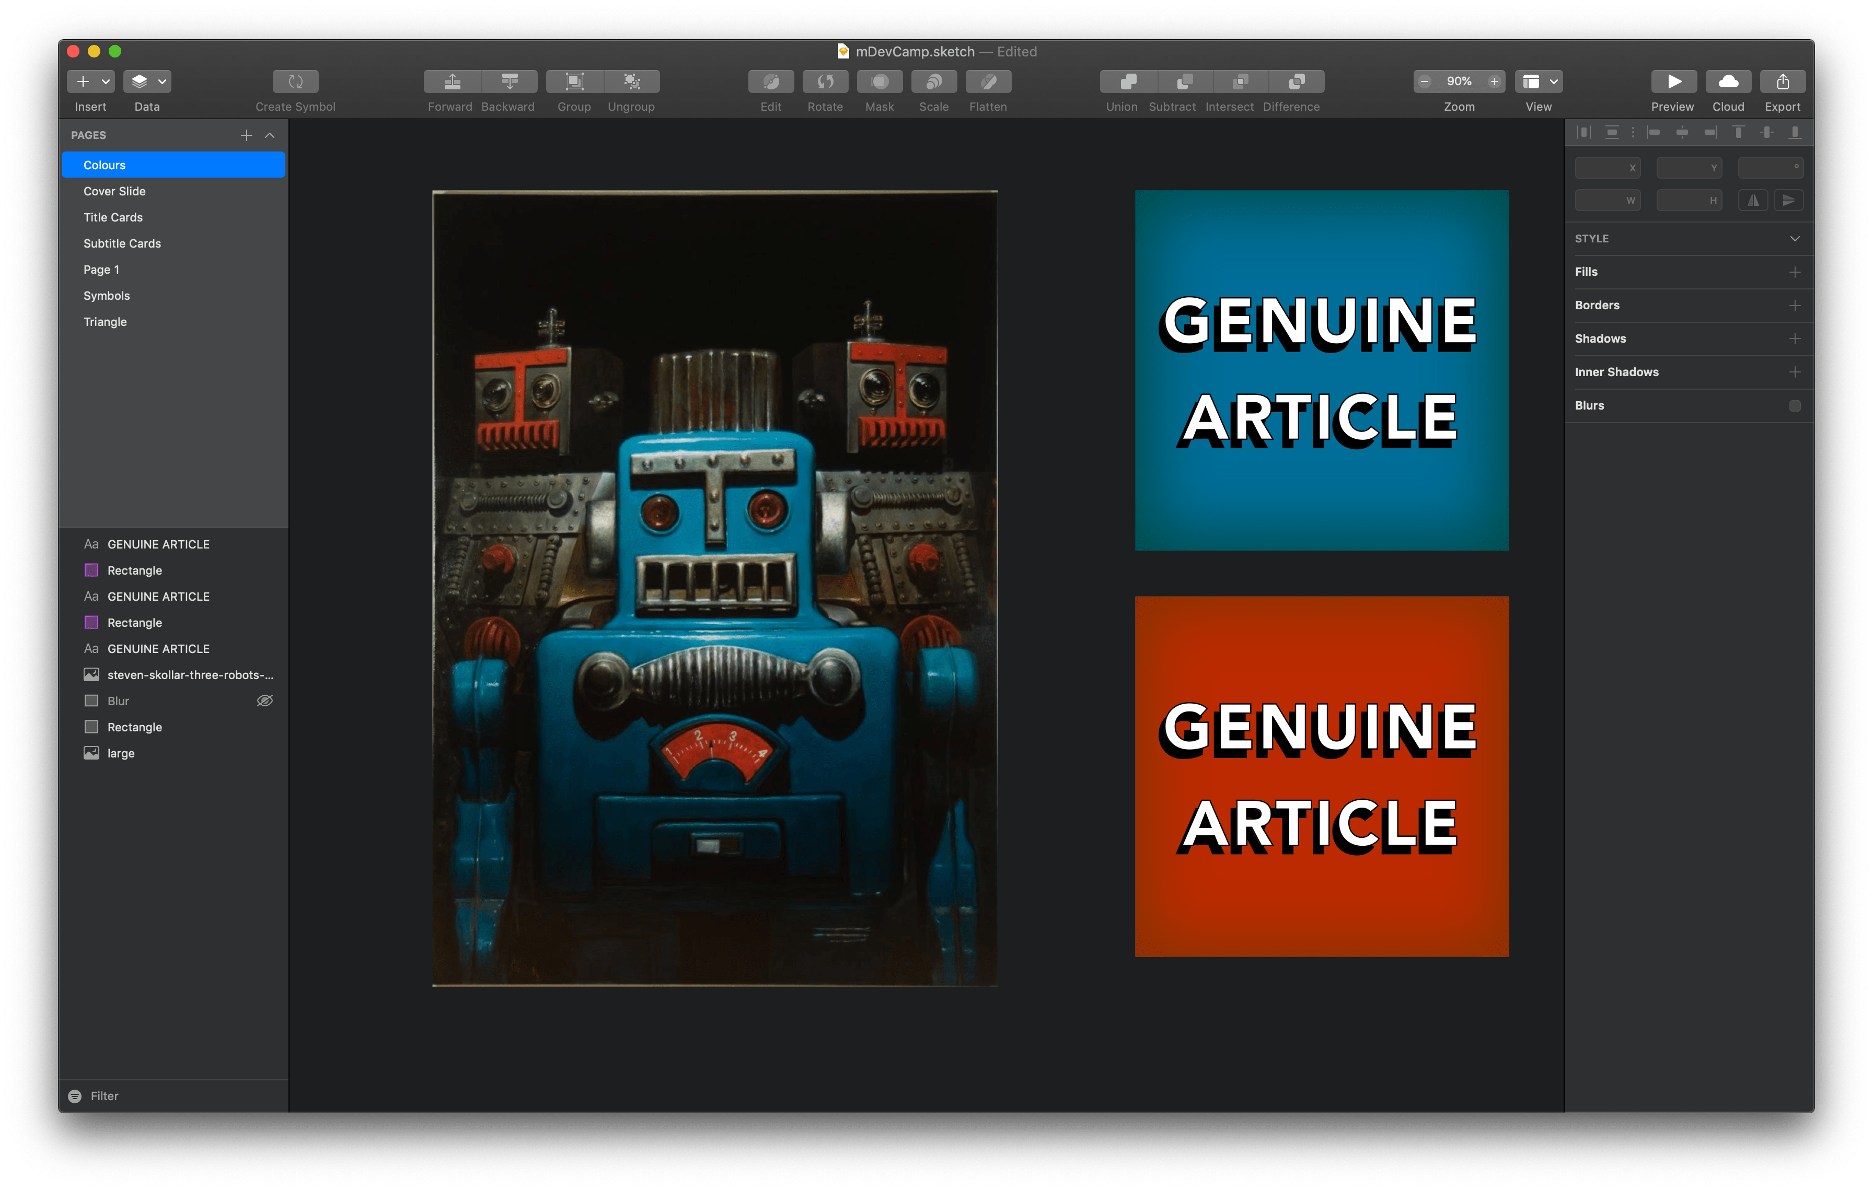
Task: Show the hidden Blur layer
Action: [x=264, y=701]
